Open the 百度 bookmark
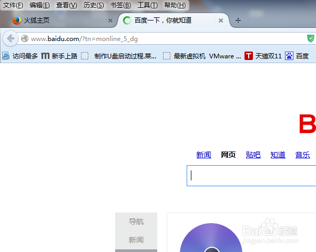Image resolution: width=316 pixels, height=252 pixels. 297,56
